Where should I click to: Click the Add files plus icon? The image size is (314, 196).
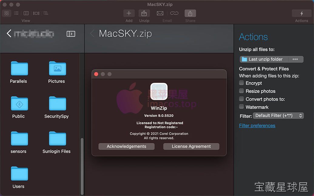point(129,13)
